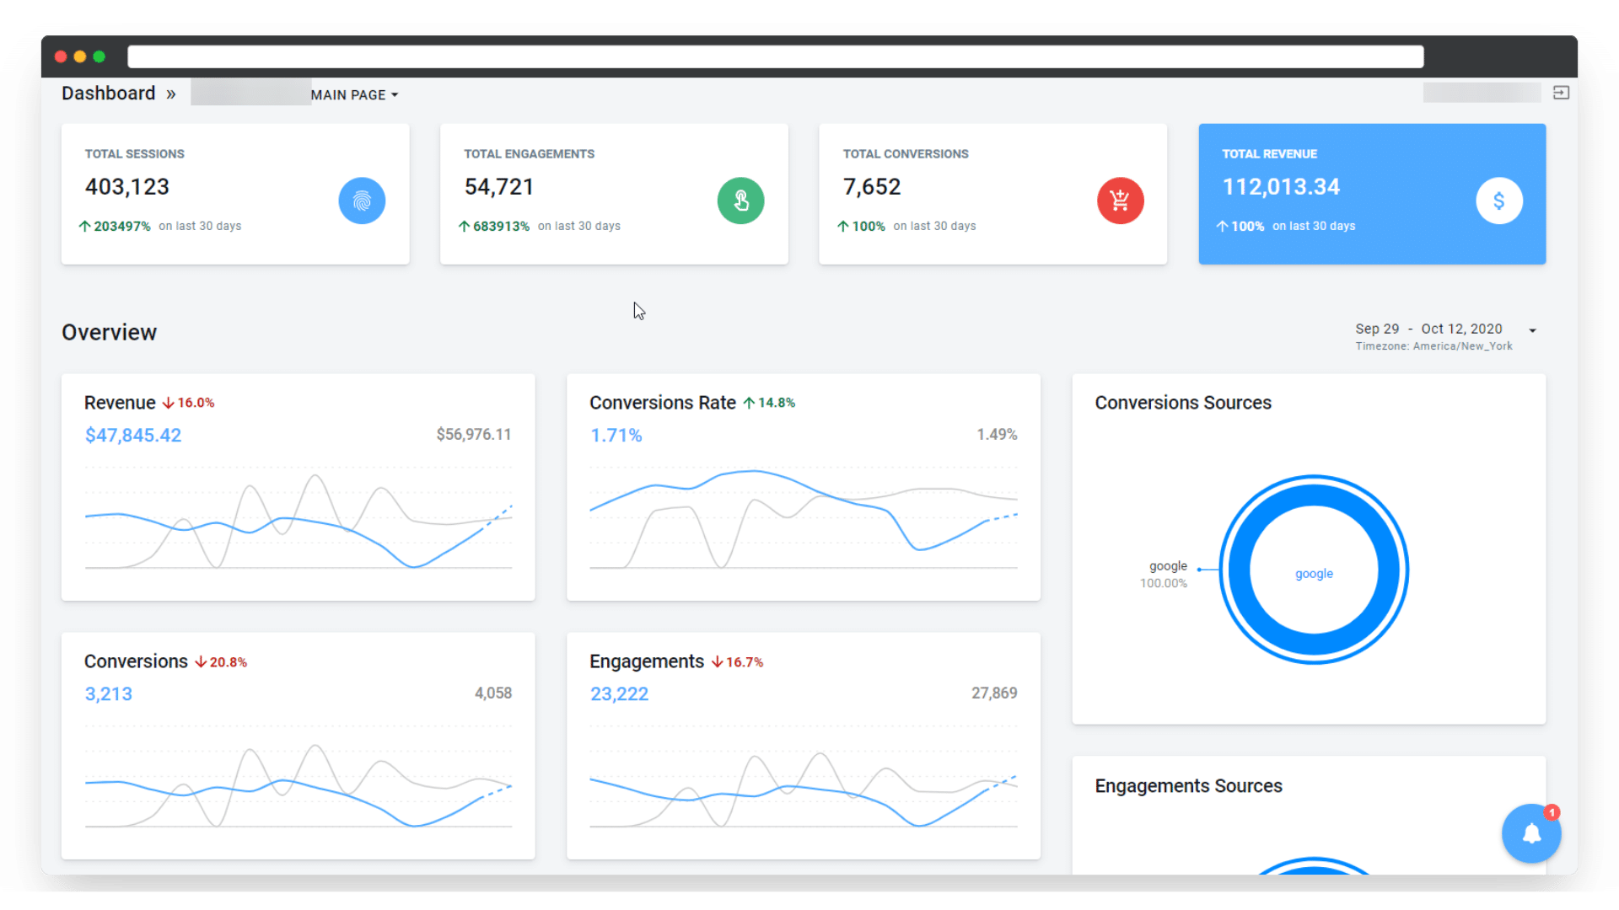Open the Total Revenue card
1619x910 pixels.
click(1372, 194)
